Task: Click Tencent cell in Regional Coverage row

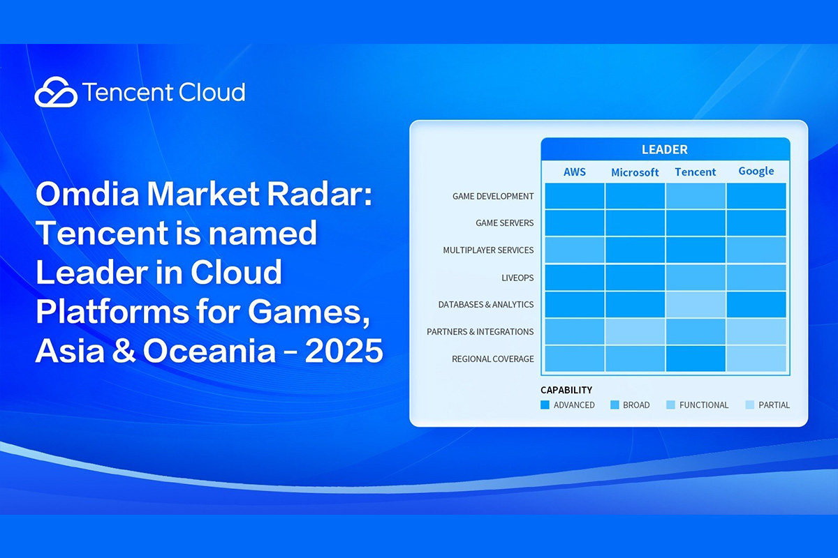Action: coord(696,359)
